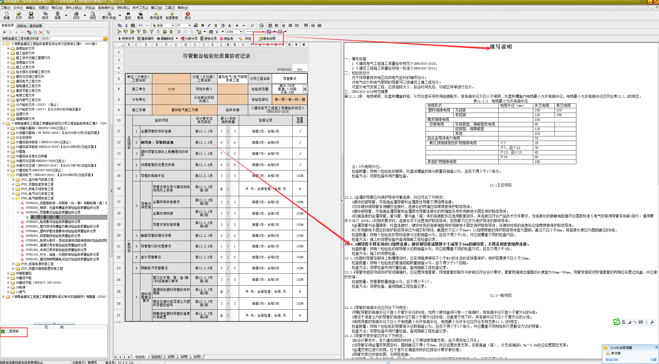Open the 附件 (Attachment) tool
The image size is (659, 364).
[45, 16]
